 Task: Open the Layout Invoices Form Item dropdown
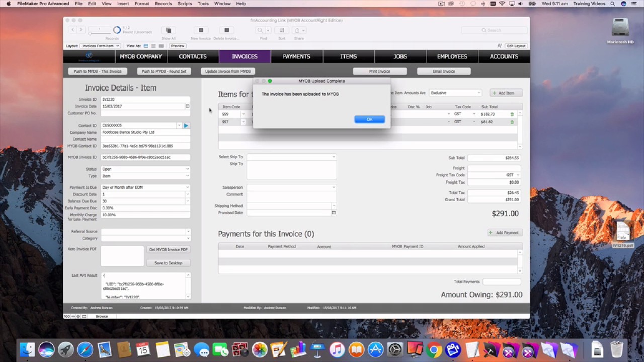point(100,46)
